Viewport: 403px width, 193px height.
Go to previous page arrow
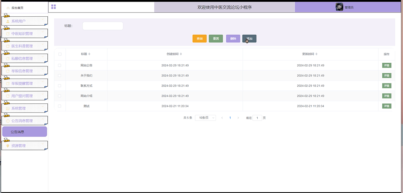point(222,118)
